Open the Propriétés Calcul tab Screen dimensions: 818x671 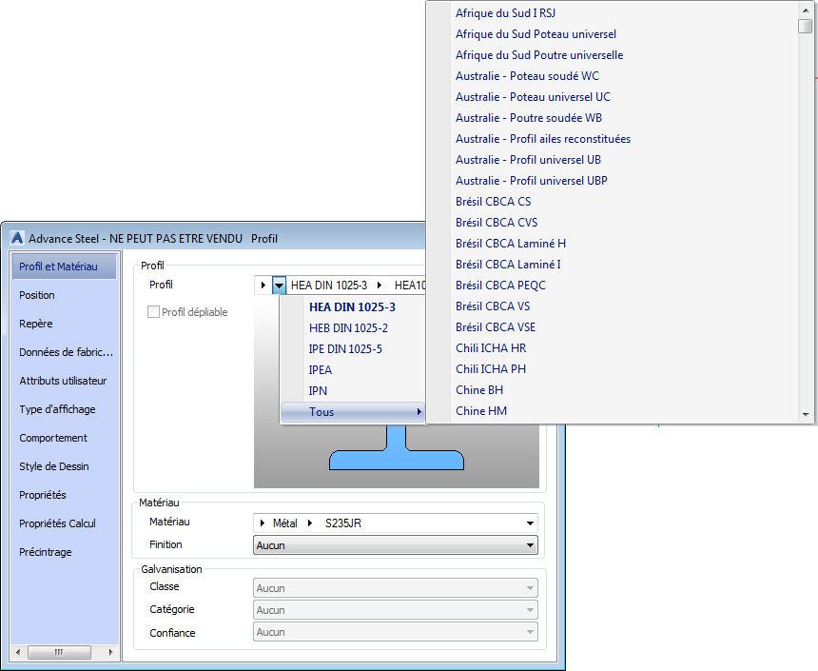(x=57, y=523)
